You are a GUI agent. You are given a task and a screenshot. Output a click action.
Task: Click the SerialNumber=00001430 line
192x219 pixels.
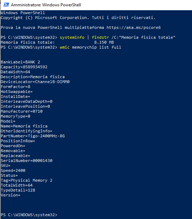click(x=26, y=161)
